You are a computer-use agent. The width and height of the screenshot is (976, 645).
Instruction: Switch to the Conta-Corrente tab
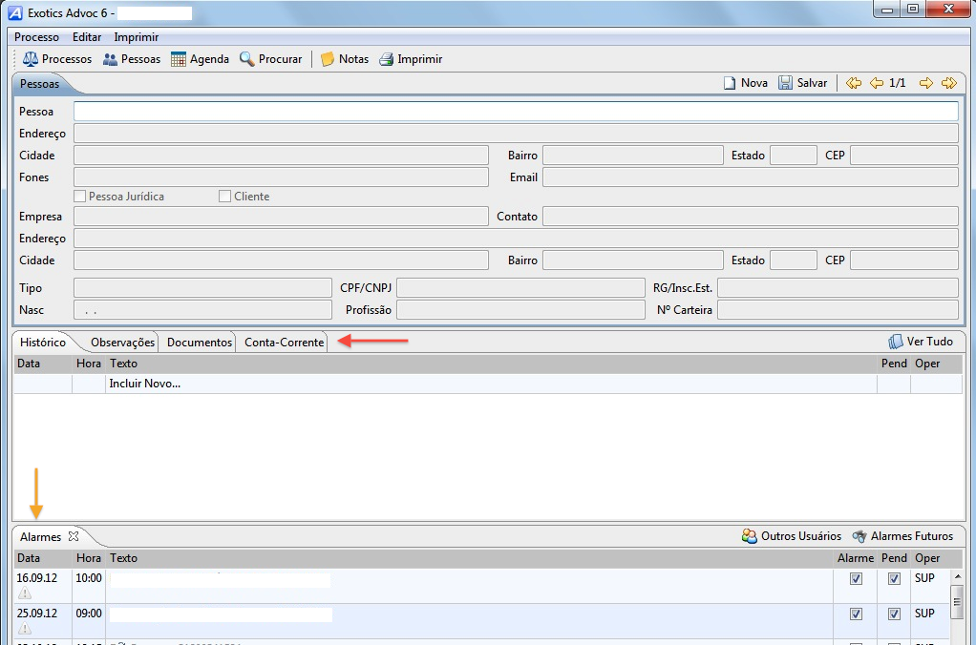tap(284, 342)
